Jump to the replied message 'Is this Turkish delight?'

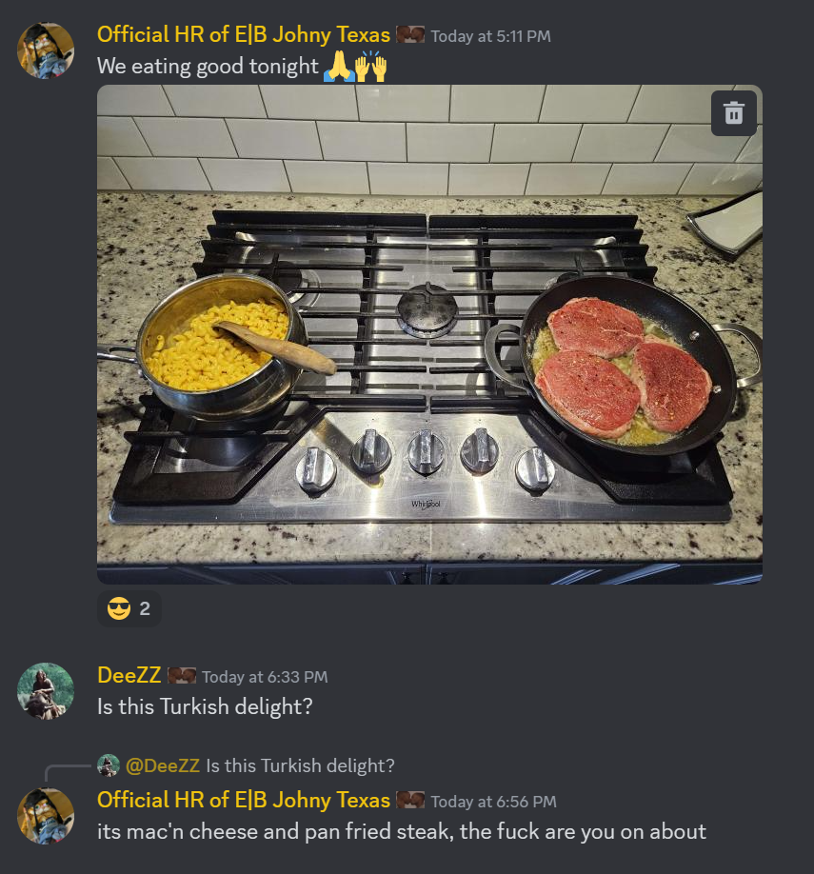coord(301,765)
